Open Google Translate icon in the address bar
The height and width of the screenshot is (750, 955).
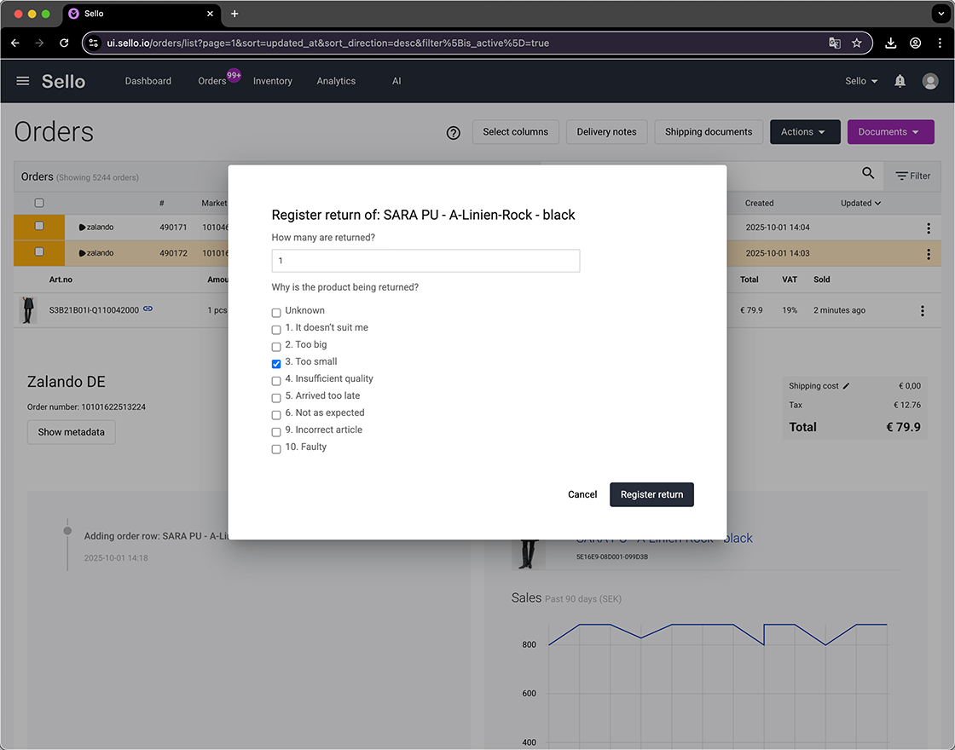tap(834, 42)
